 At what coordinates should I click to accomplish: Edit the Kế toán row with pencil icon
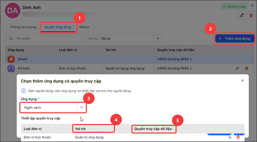pos(237,68)
